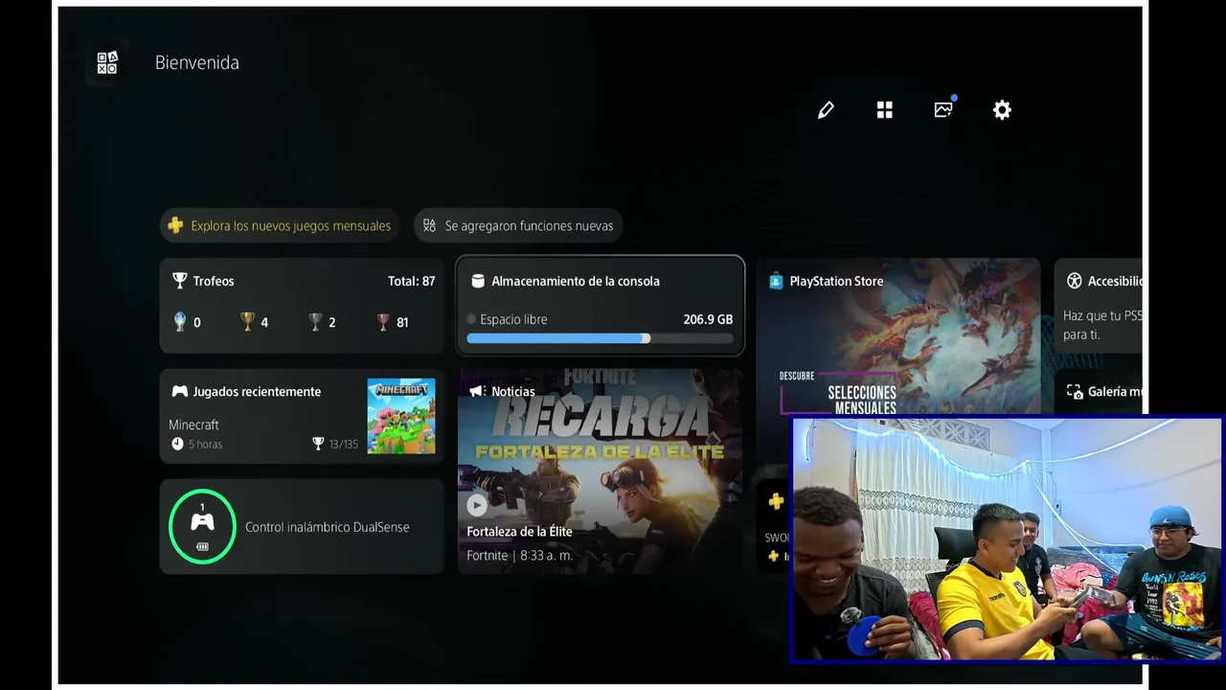Play the Fortaleza de la Élite video
This screenshot has width=1226, height=690.
click(477, 504)
